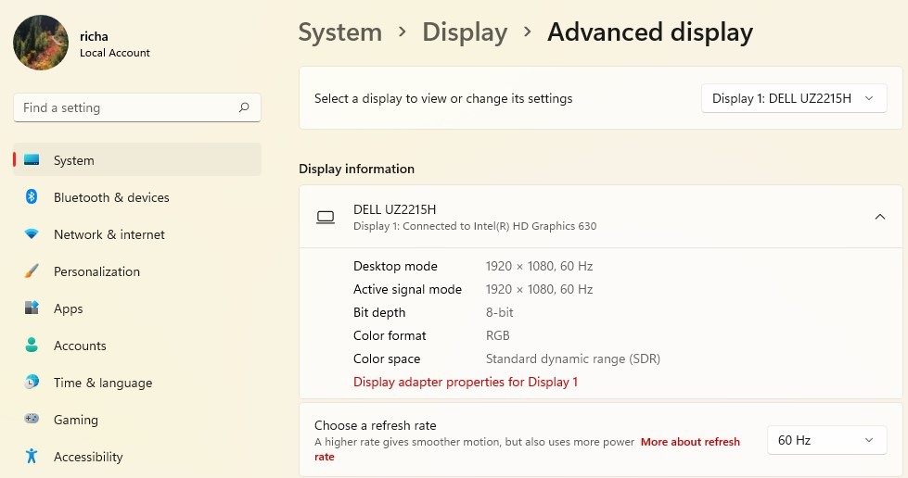Click the Bit depth label

point(379,312)
